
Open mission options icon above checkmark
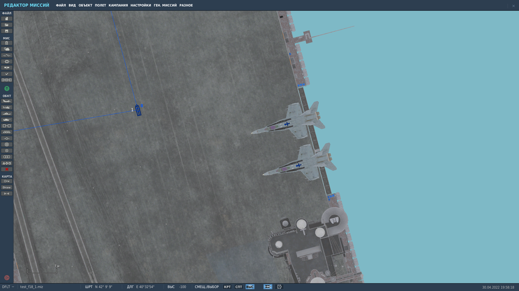7,68
